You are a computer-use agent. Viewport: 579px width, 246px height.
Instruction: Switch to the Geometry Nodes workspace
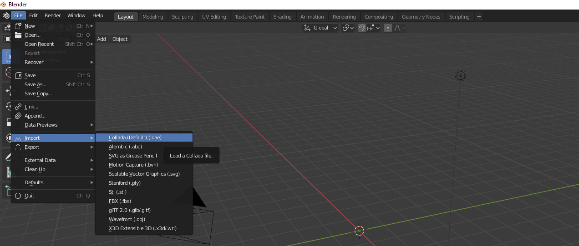point(421,17)
